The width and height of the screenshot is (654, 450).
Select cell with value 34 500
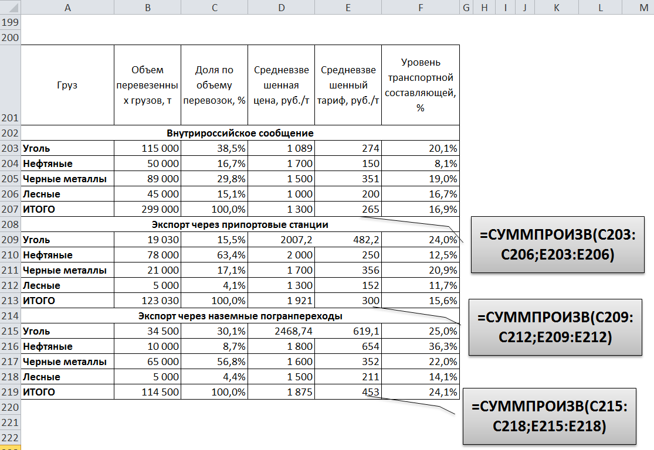pos(148,331)
